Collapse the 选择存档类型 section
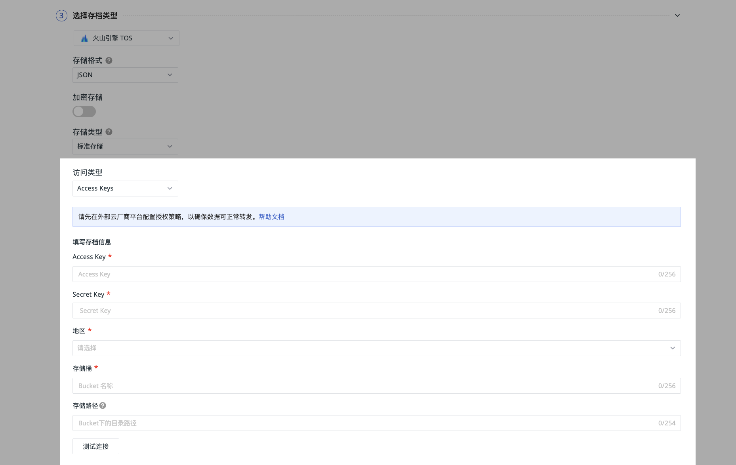This screenshot has width=736, height=465. click(677, 16)
